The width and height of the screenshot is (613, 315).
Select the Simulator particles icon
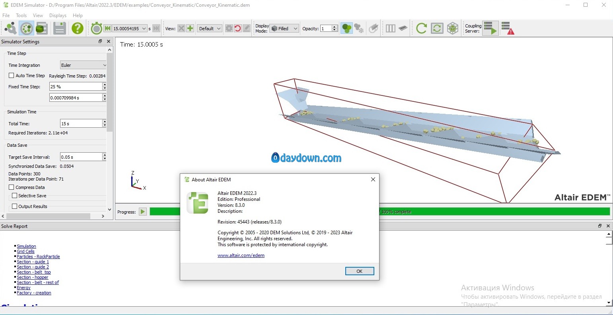coord(26,28)
